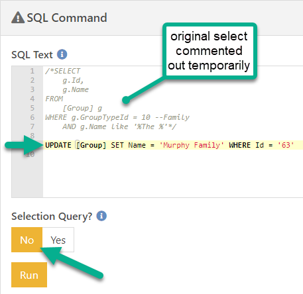
Task: Click inside the UPDATE statement line
Action: pyautogui.click(x=173, y=145)
